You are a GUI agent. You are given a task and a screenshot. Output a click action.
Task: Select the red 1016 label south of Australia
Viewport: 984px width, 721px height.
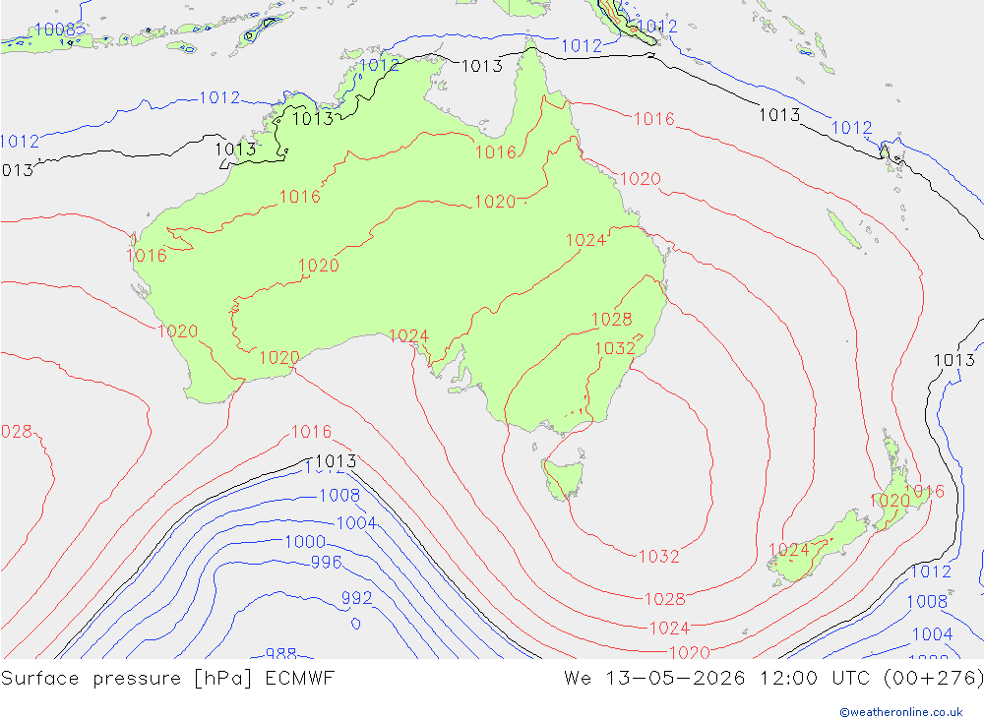[311, 432]
